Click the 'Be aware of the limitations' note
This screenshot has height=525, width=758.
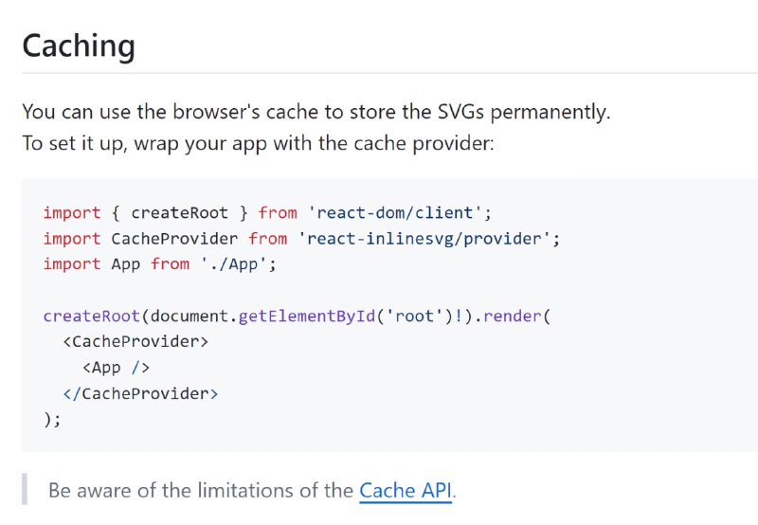(252, 490)
